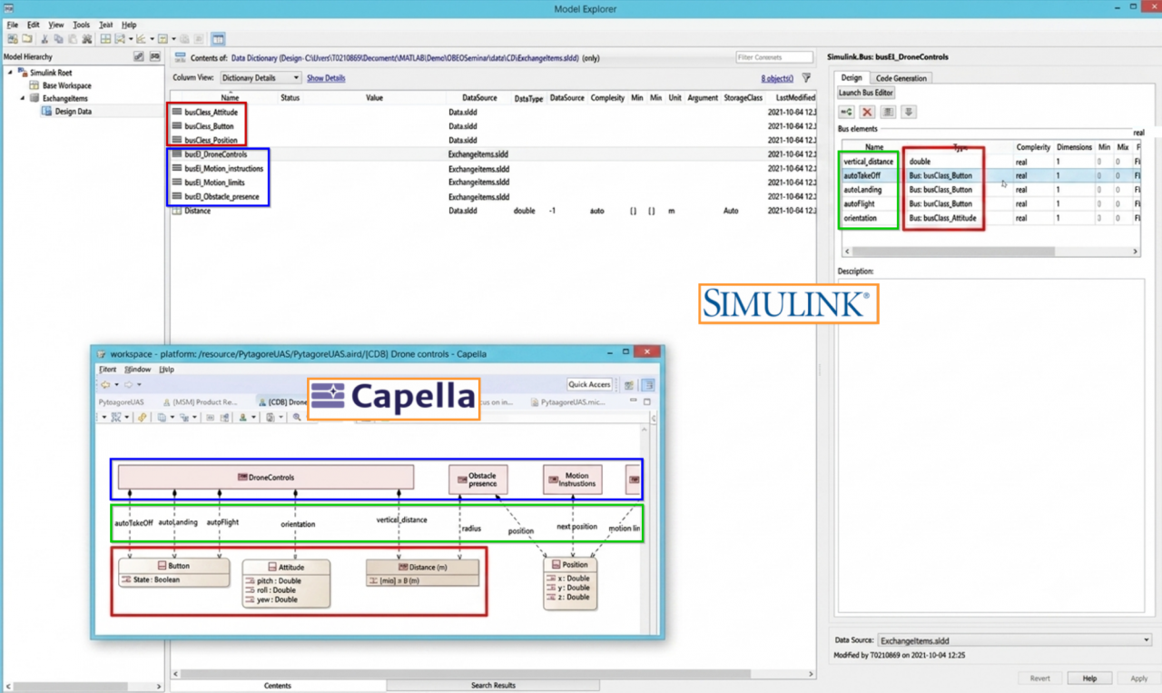
Task: Click the cut scissors toolbar icon
Action: [44, 39]
